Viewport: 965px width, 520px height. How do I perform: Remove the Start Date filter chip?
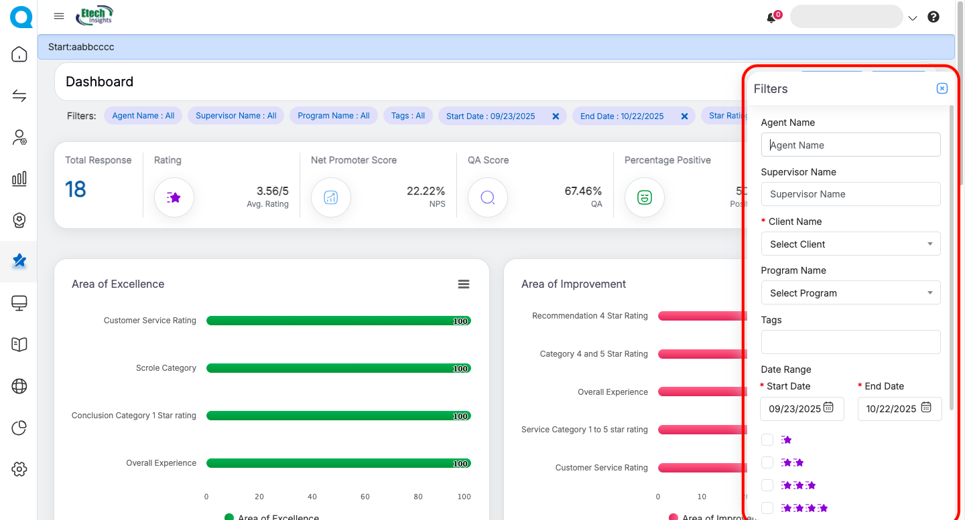pyautogui.click(x=556, y=116)
